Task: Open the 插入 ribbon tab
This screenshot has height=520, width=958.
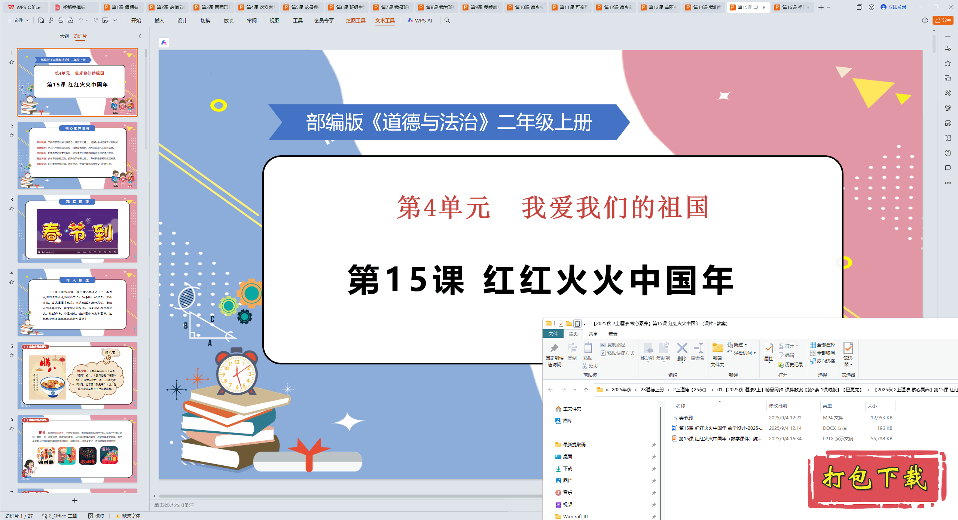Action: (159, 21)
